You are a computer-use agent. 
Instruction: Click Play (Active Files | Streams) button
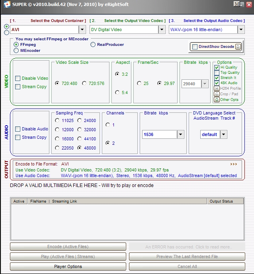(x=68, y=256)
